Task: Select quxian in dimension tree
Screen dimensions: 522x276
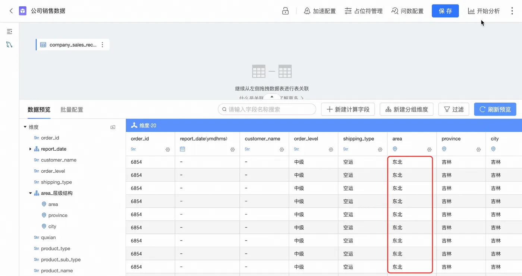Action: click(x=48, y=238)
